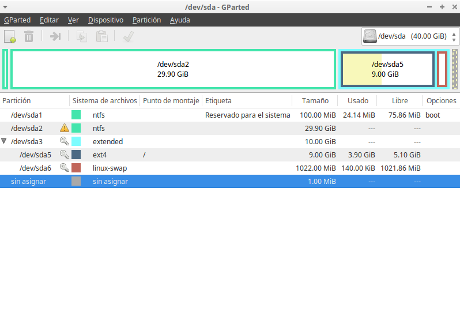The height and width of the screenshot is (316, 460).
Task: Click the 'linux-swap' file system cell
Action: click(110, 168)
